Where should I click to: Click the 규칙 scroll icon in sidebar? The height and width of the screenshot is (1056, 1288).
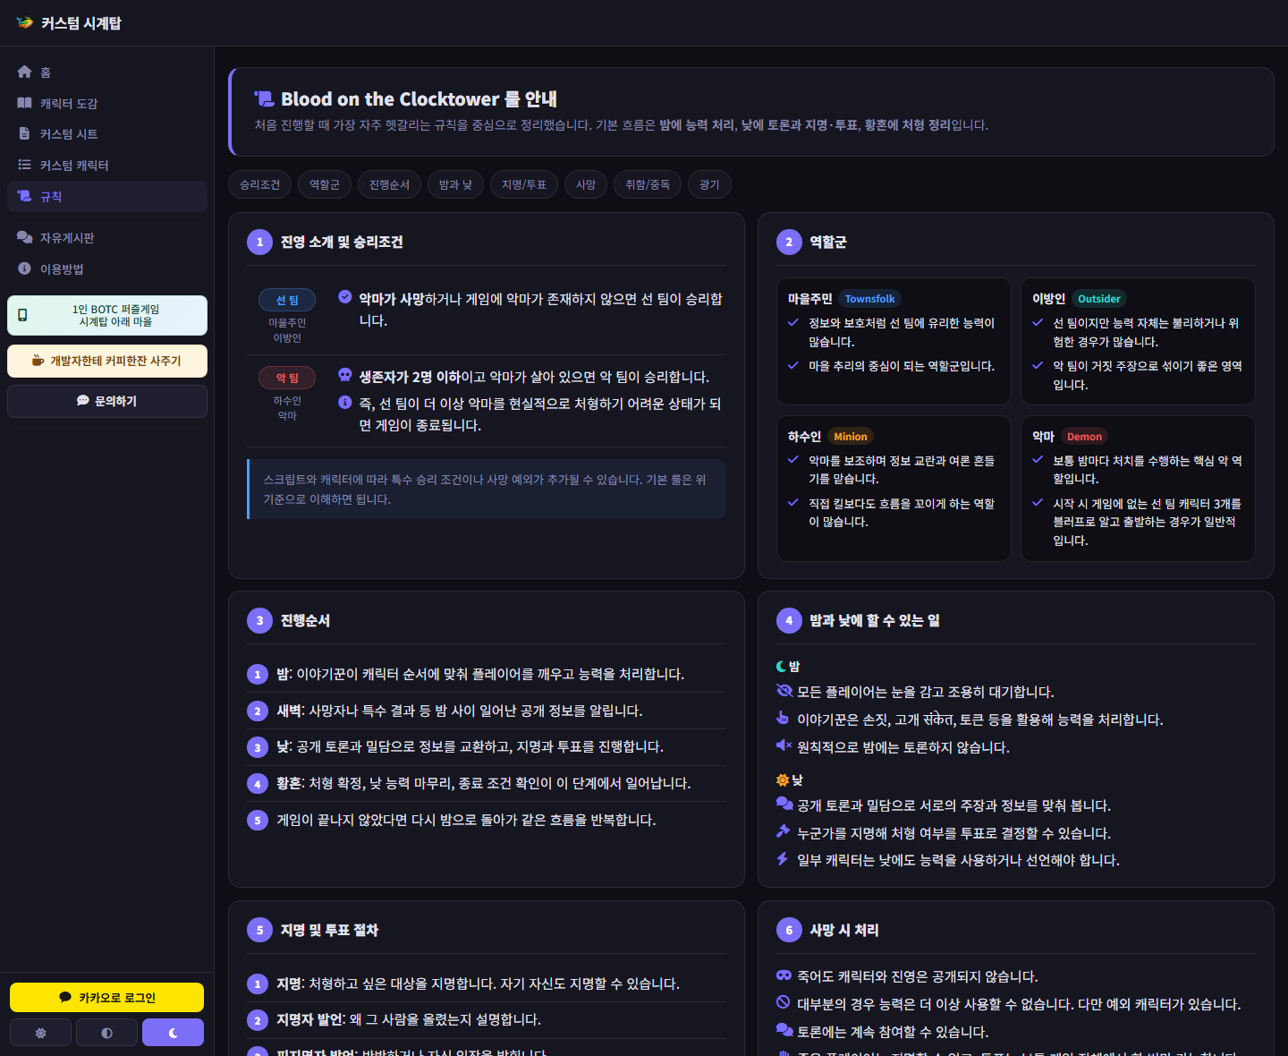coord(24,196)
